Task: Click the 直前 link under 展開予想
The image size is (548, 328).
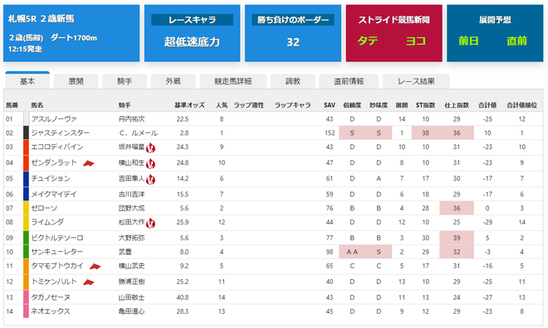Action: 516,41
